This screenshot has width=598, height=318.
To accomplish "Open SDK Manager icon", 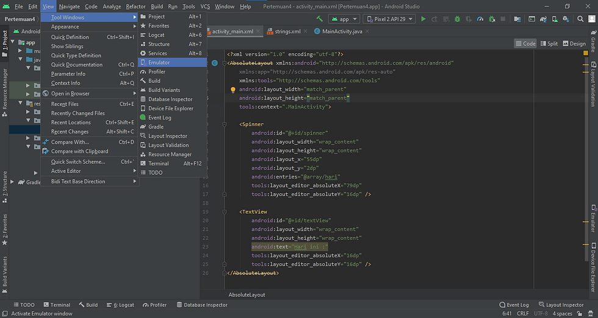I will pyautogui.click(x=566, y=19).
